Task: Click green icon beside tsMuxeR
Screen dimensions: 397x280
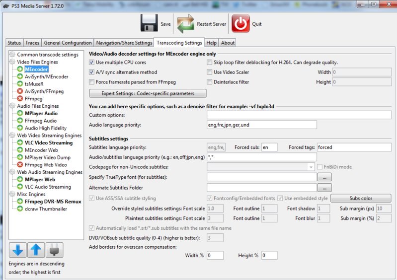Action: (20, 84)
